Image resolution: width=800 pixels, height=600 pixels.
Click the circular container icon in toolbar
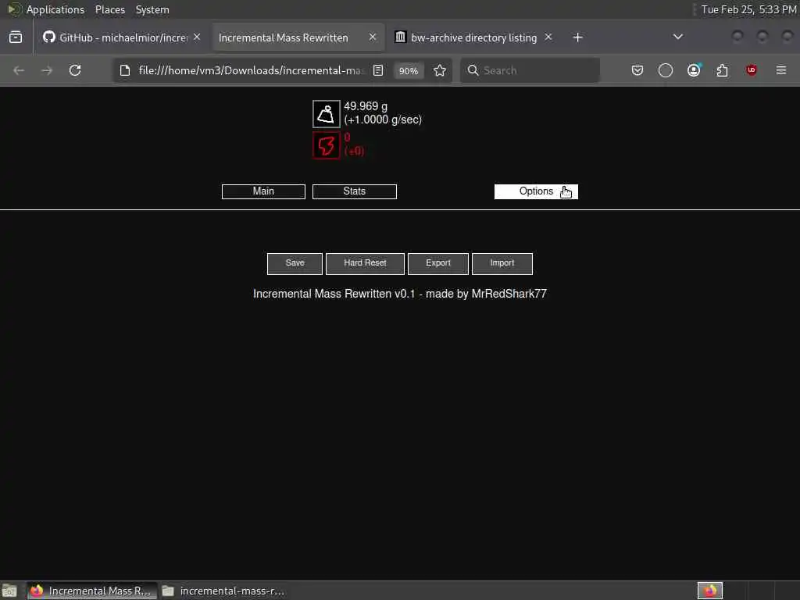(666, 70)
